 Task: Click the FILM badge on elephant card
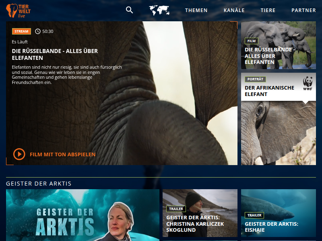(x=252, y=41)
